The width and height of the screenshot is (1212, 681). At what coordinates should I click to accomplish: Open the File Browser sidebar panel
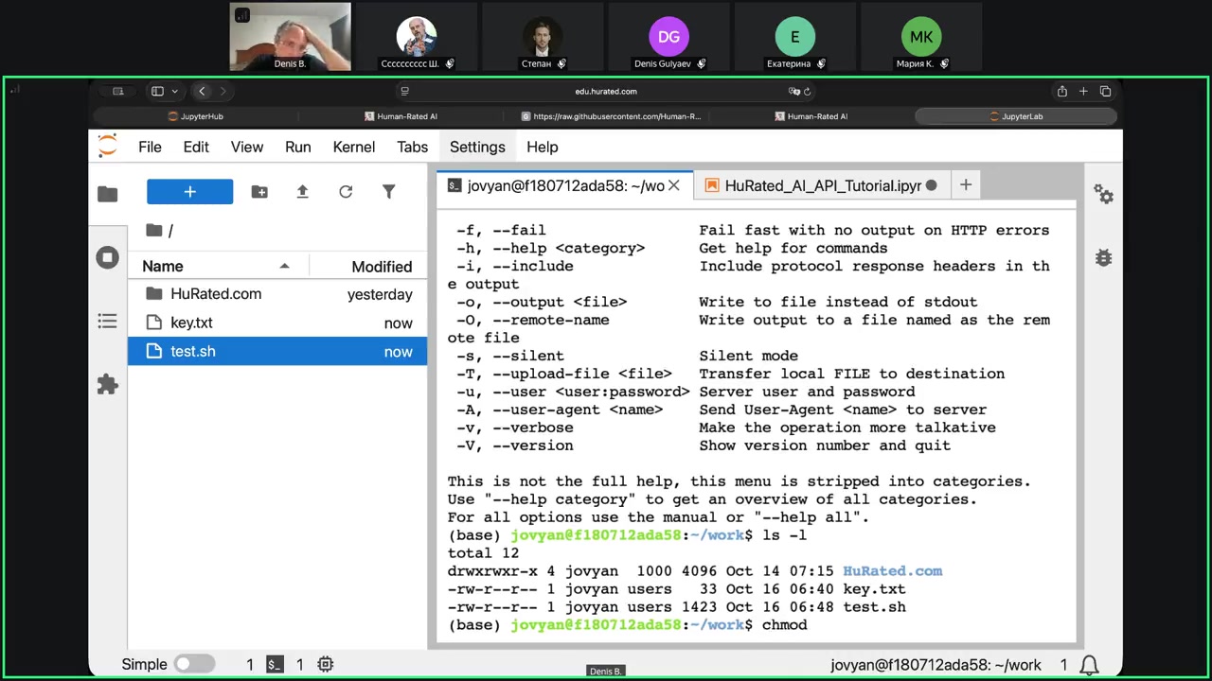pos(108,194)
